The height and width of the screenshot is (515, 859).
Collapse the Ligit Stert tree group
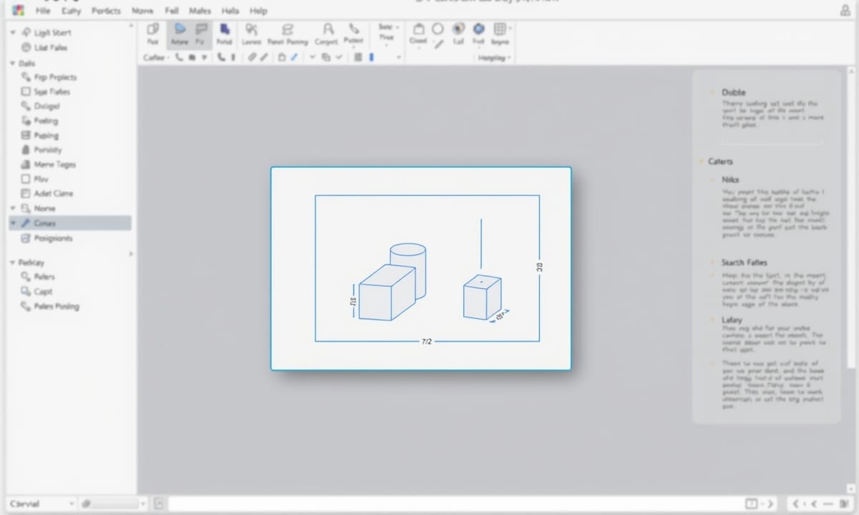pyautogui.click(x=13, y=32)
